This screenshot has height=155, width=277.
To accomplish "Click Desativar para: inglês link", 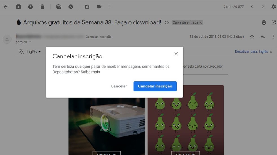I will [x=251, y=51].
